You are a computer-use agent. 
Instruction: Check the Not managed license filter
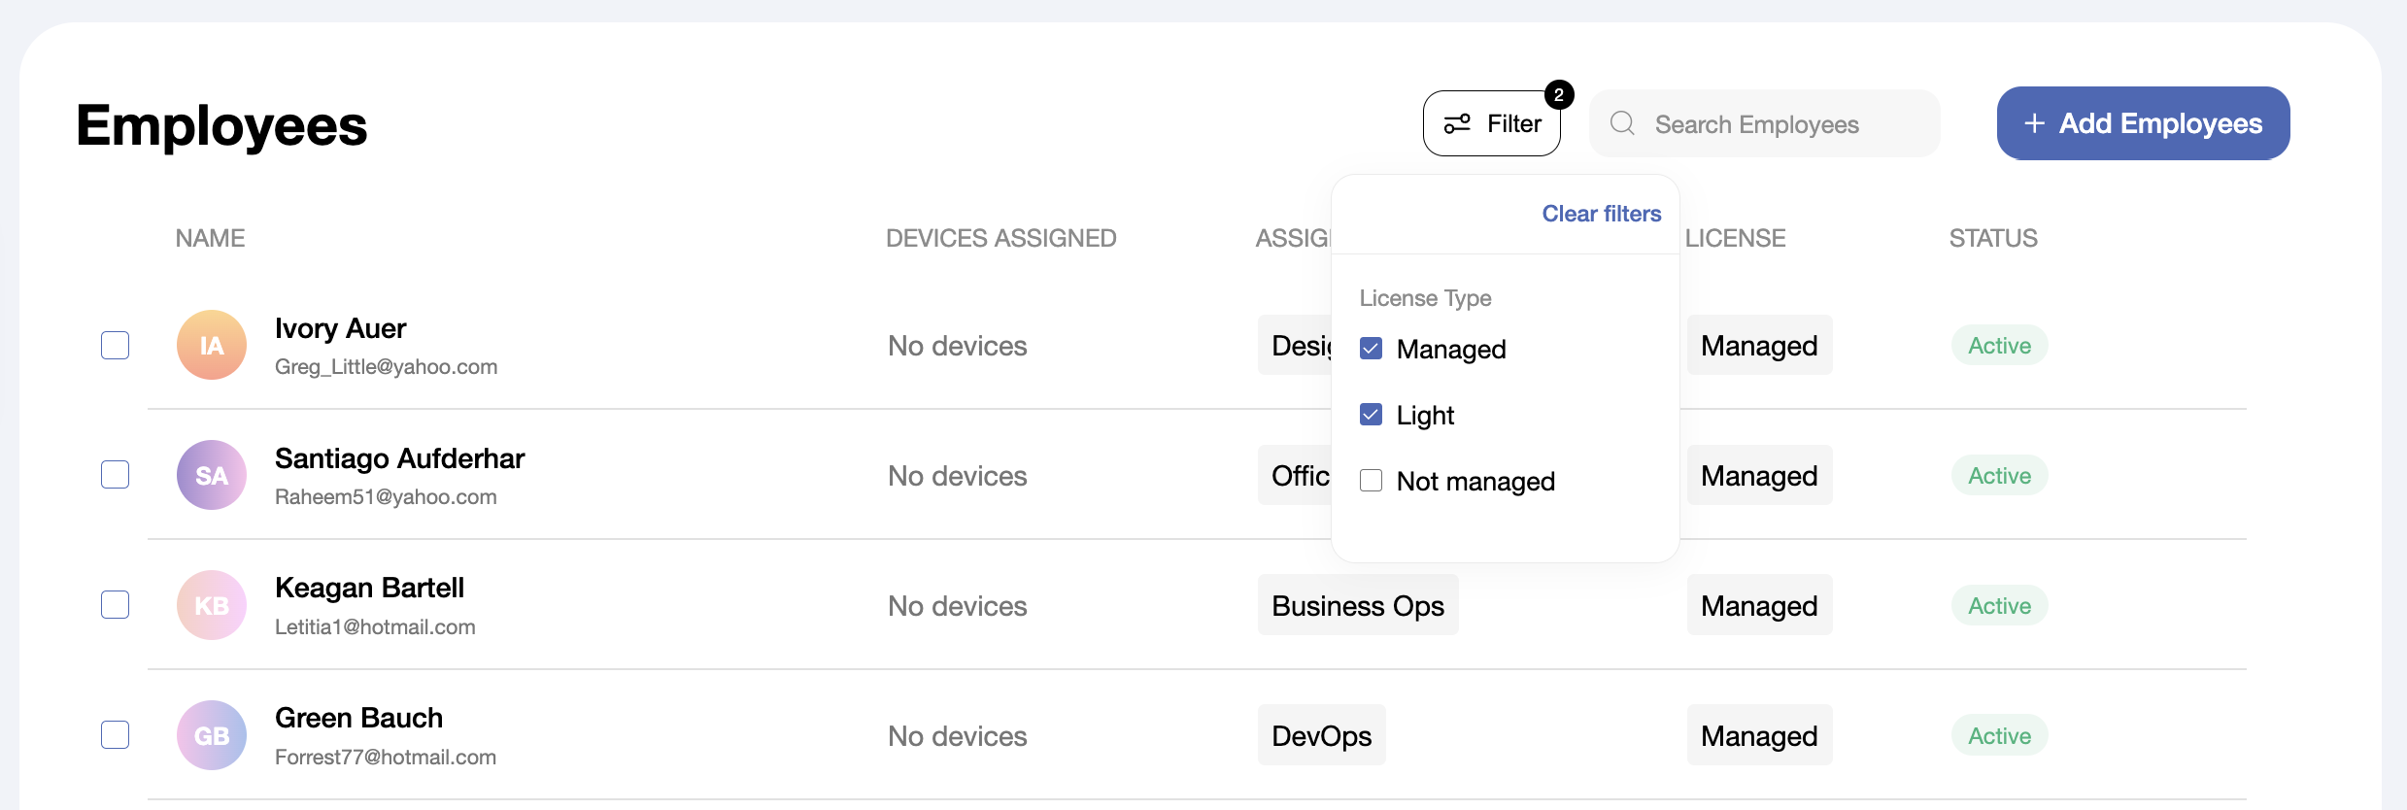(x=1371, y=481)
